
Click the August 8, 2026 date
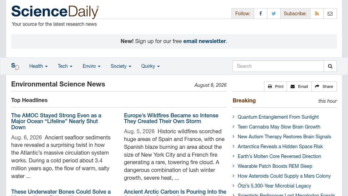211,85
